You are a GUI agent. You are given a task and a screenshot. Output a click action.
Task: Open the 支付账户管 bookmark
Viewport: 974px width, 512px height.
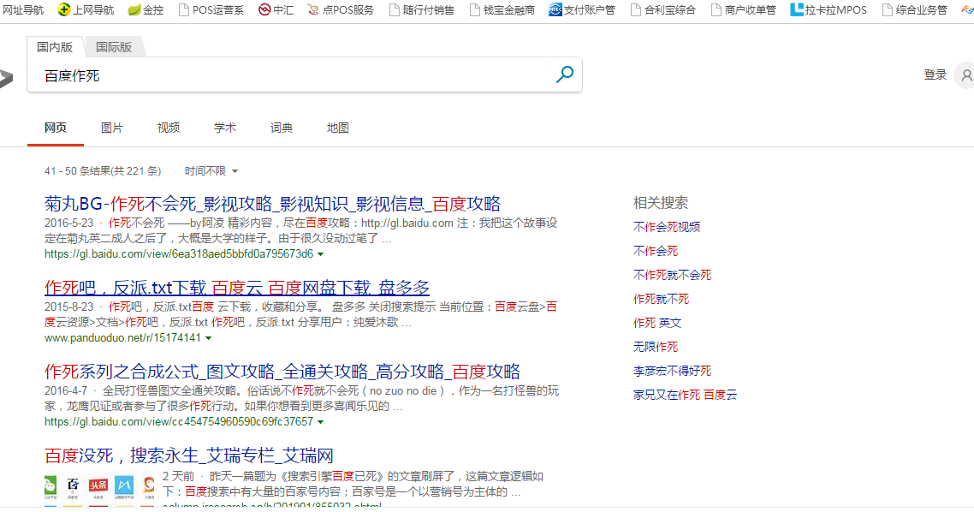pyautogui.click(x=582, y=10)
